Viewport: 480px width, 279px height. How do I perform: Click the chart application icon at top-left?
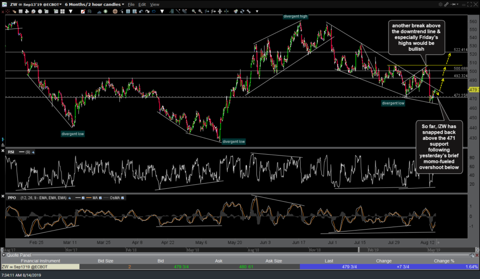coord(3,4)
